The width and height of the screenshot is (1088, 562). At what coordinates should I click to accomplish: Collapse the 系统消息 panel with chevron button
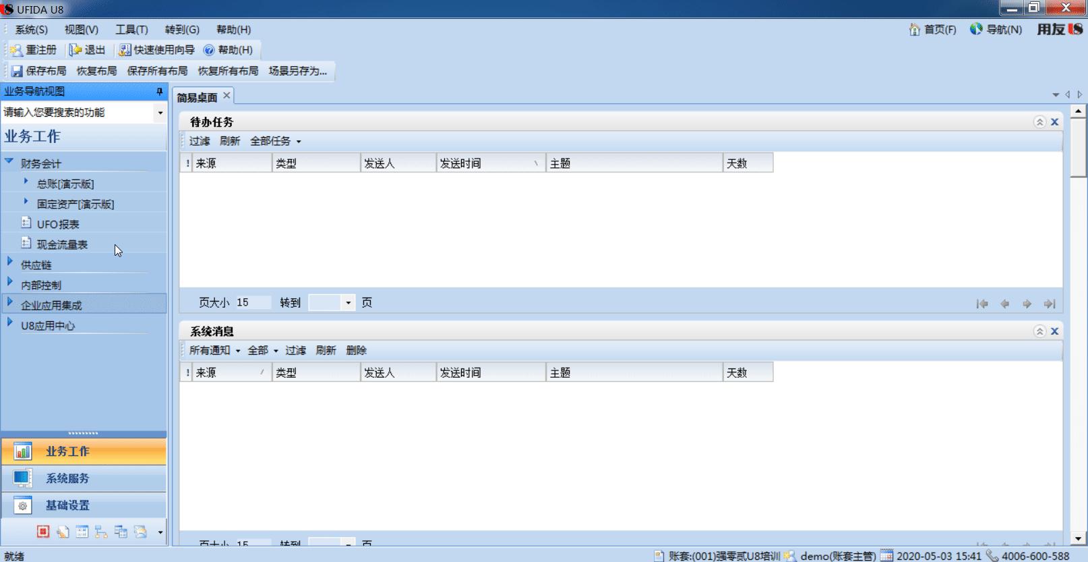tap(1039, 331)
